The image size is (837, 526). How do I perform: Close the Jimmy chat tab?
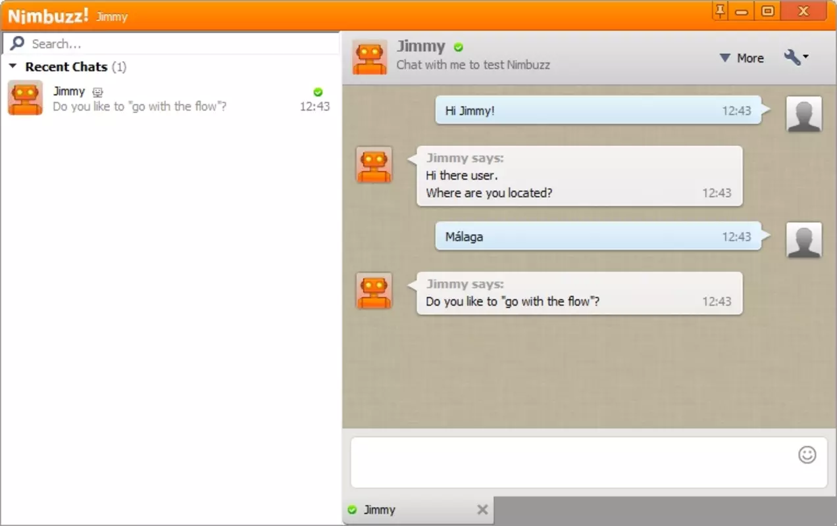tap(482, 510)
